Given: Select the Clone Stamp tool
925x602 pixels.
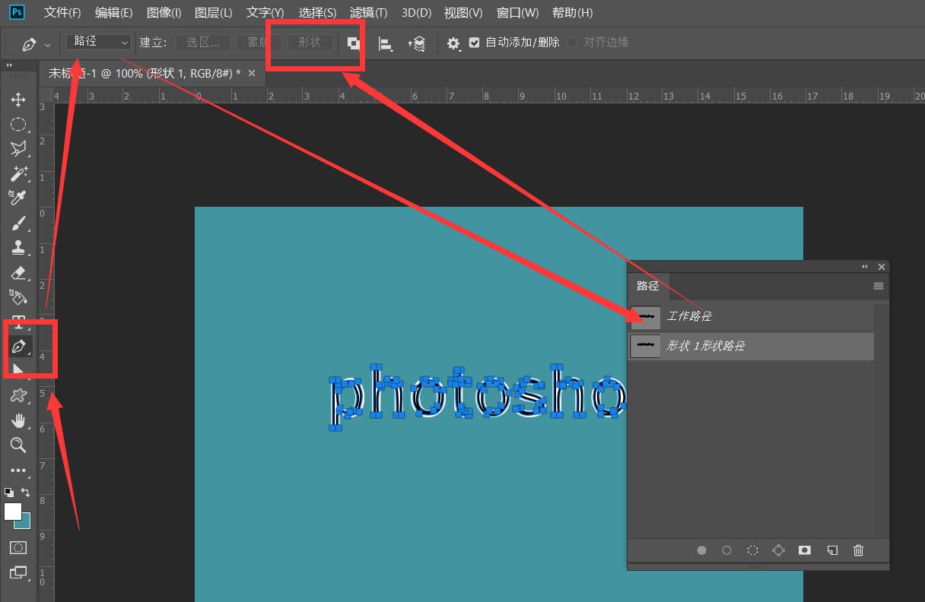Looking at the screenshot, I should (18, 248).
